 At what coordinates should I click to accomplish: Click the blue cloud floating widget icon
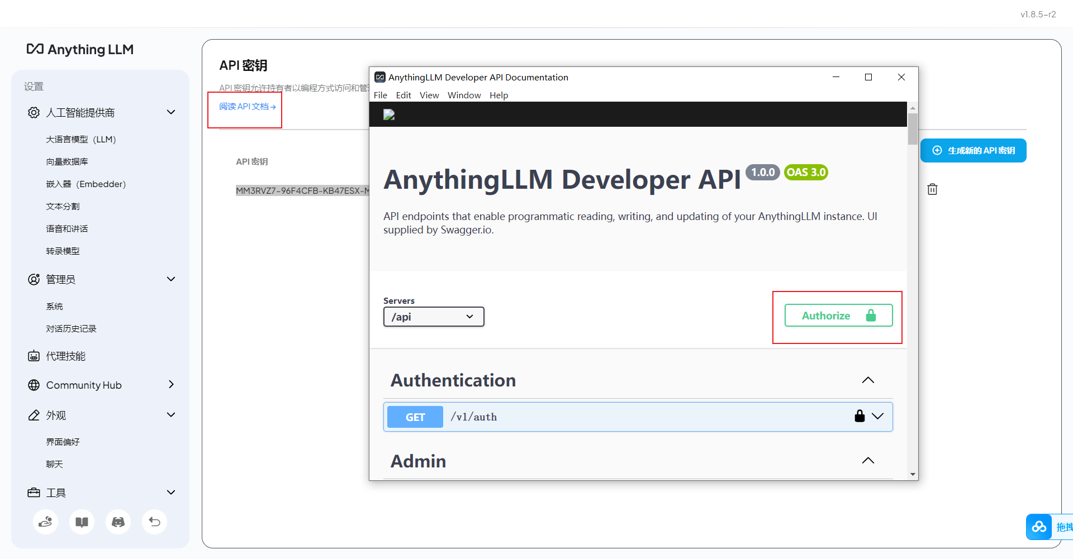(1039, 527)
